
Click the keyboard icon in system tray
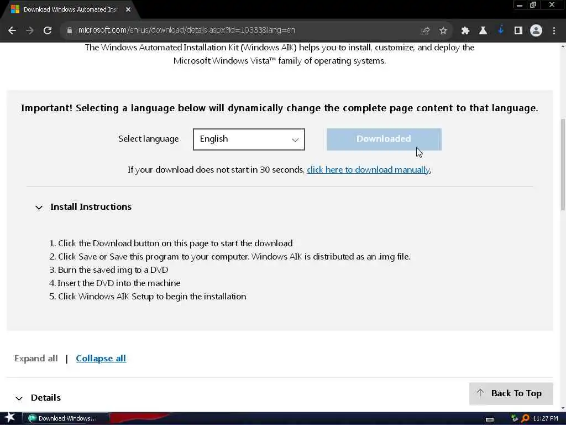[x=490, y=419]
